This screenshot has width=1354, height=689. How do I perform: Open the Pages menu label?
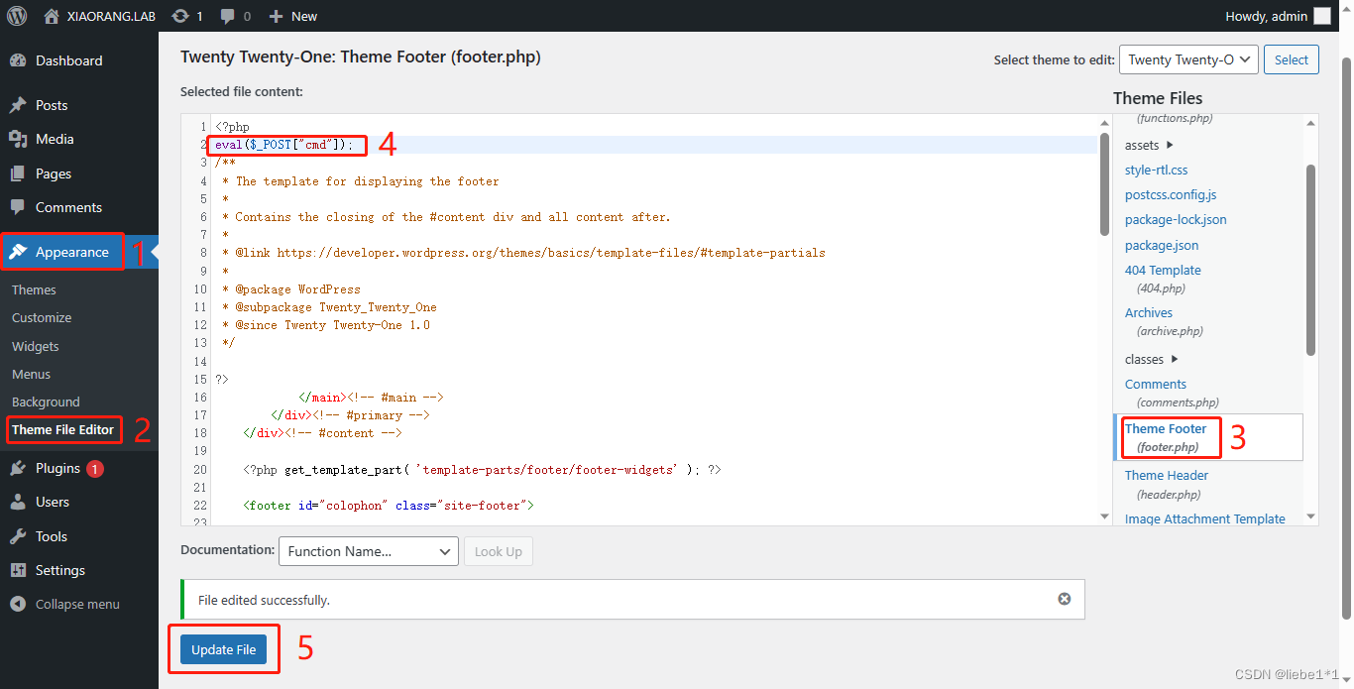(x=54, y=173)
